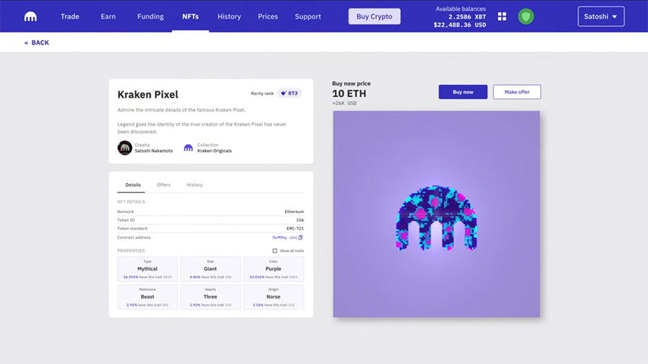Viewport: 648px width, 364px height.
Task: Switch to the Offers tab
Action: (x=163, y=185)
